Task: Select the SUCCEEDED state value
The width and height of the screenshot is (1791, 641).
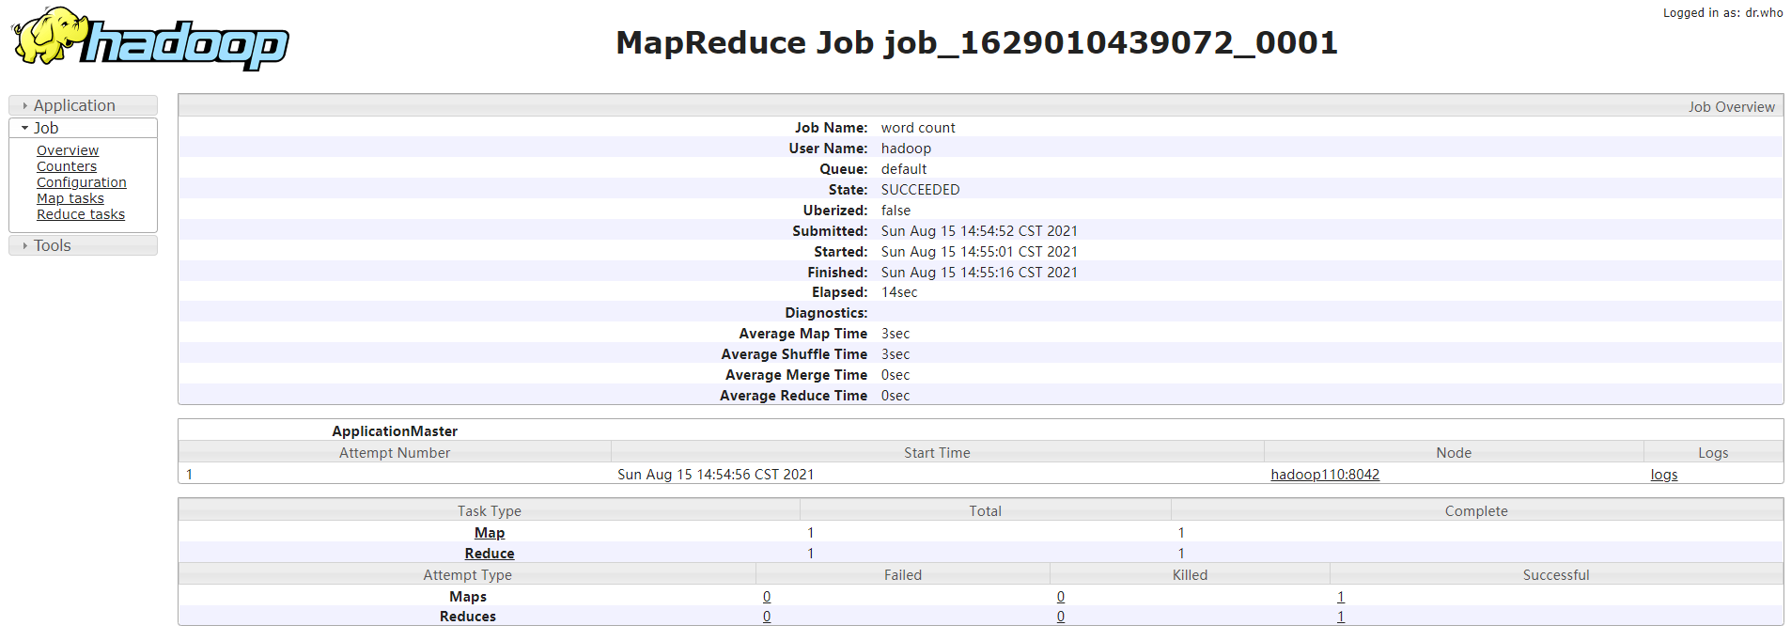Action: tap(920, 190)
